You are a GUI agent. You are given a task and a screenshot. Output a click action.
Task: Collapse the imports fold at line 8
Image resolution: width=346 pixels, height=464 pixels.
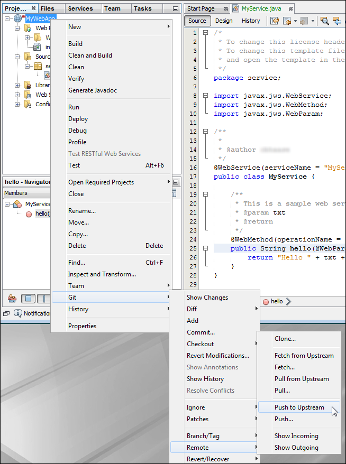pos(205,96)
